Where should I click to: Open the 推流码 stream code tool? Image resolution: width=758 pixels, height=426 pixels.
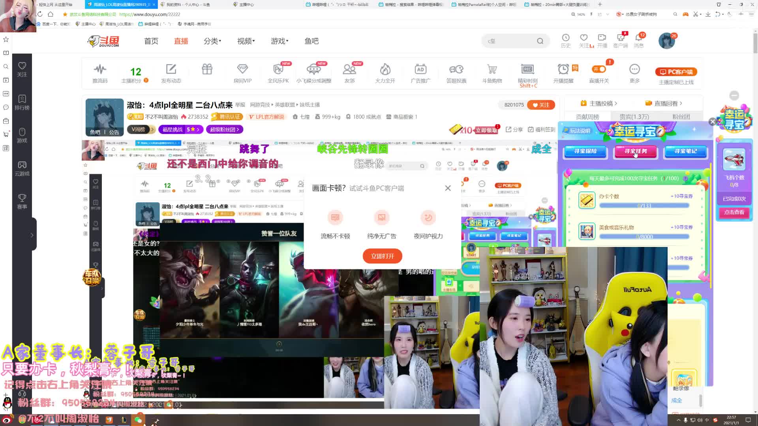[x=100, y=73]
